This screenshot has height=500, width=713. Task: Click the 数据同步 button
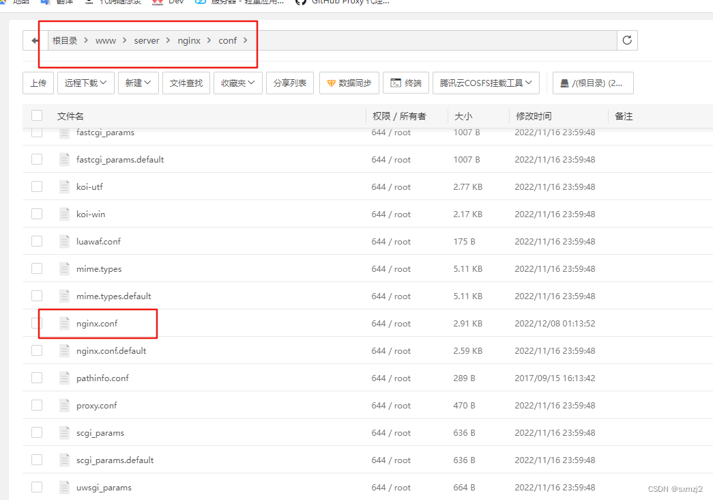(349, 83)
